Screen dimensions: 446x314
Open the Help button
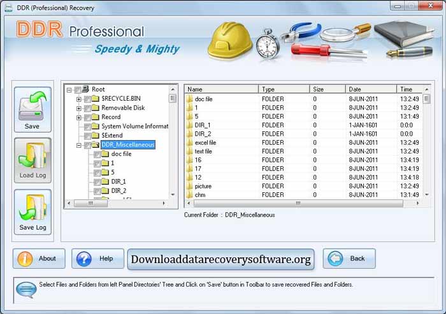click(98, 259)
